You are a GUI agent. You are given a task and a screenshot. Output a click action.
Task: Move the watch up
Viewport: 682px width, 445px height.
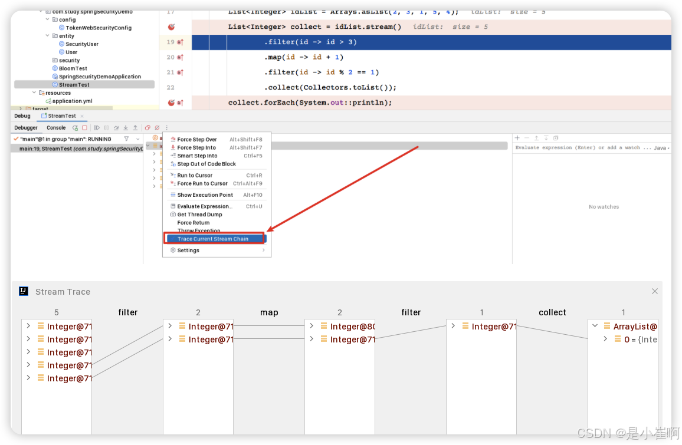[536, 138]
